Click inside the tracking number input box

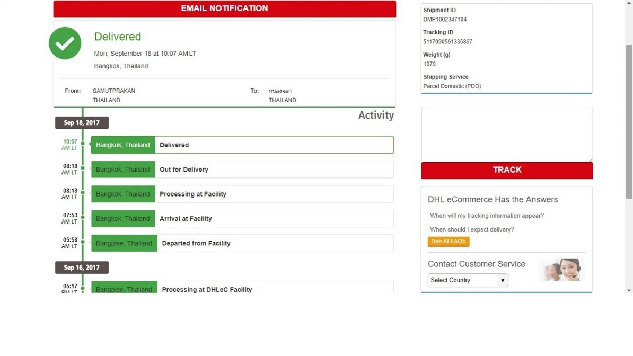(506, 134)
